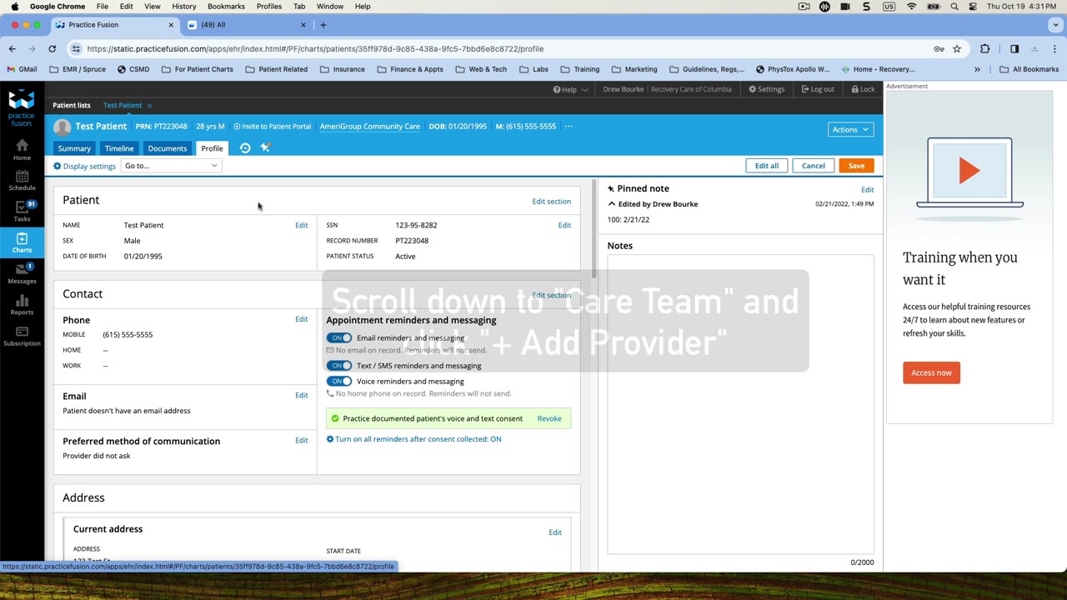Open the Reports section

click(x=22, y=307)
